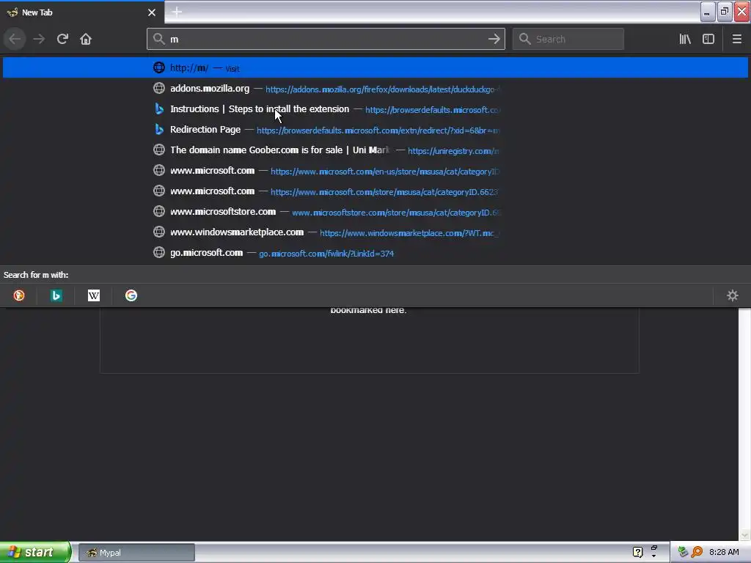Click the Search box field

pyautogui.click(x=568, y=39)
